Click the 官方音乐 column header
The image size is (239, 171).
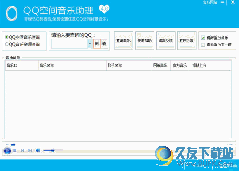pos(180,65)
